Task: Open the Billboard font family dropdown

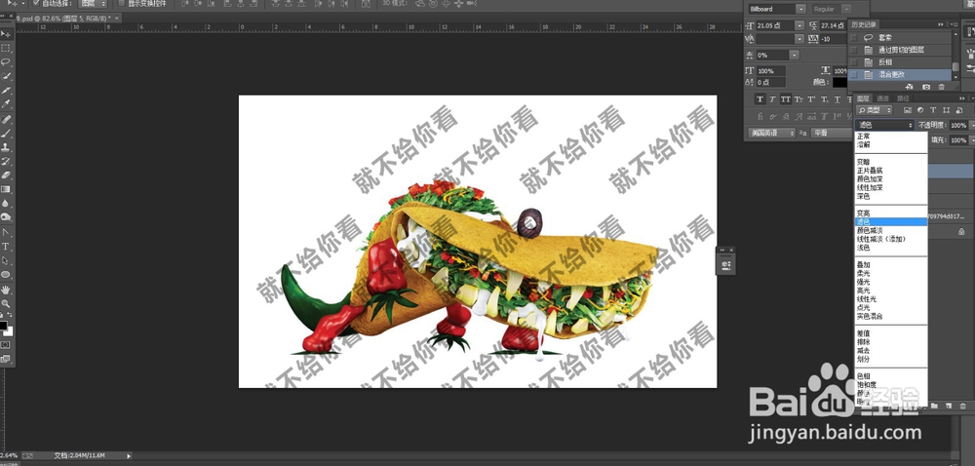Action: pos(800,10)
